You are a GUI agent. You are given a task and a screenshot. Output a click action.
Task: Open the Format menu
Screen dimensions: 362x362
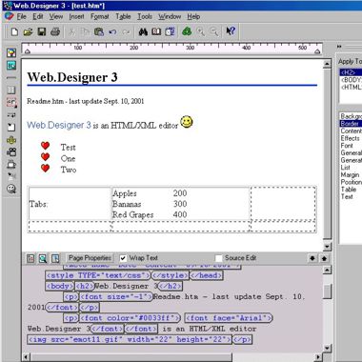coord(99,16)
